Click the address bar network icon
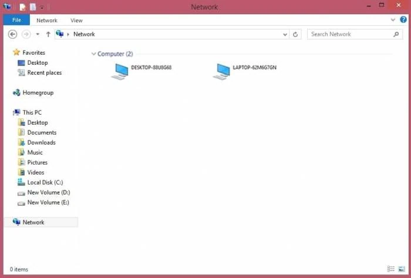The image size is (411, 278). pos(60,34)
